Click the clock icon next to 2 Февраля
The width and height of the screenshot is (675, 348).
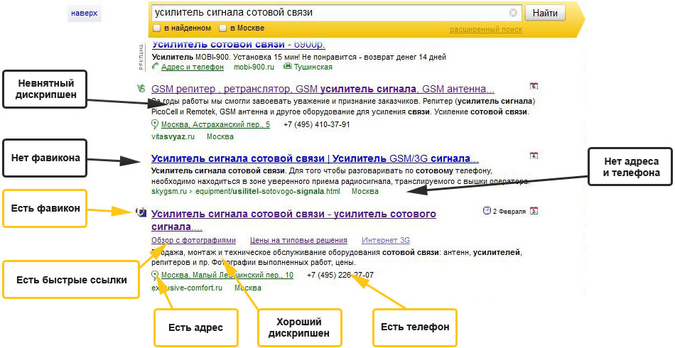pos(487,210)
